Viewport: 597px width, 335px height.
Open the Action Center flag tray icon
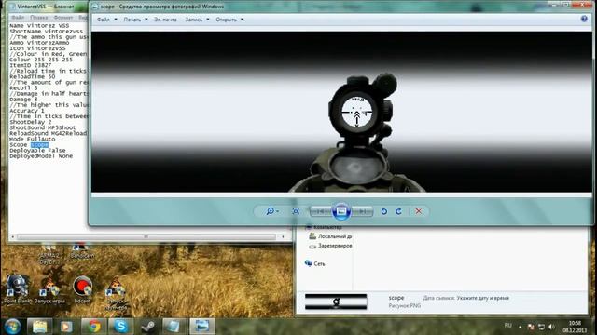[531, 327]
